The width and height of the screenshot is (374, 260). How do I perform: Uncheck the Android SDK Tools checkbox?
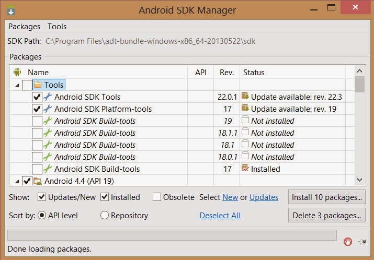[x=37, y=97]
